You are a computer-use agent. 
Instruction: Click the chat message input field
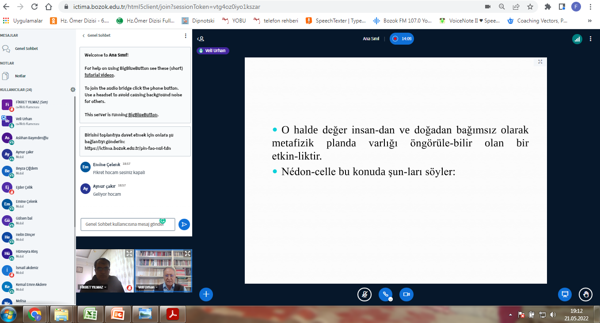click(x=127, y=224)
